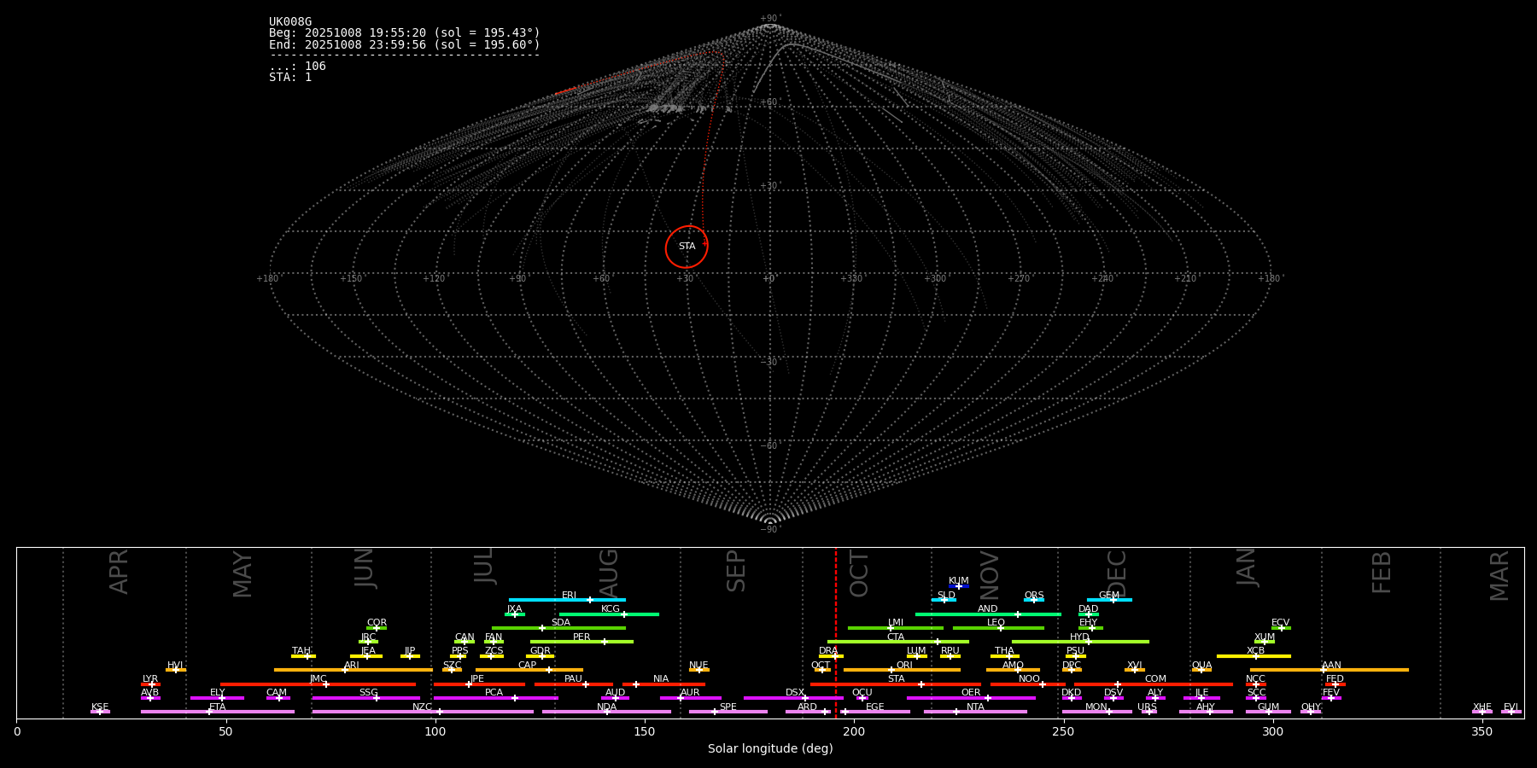Click the peak marker on the QUA bar
The height and width of the screenshot is (768, 1537).
(x=1201, y=670)
